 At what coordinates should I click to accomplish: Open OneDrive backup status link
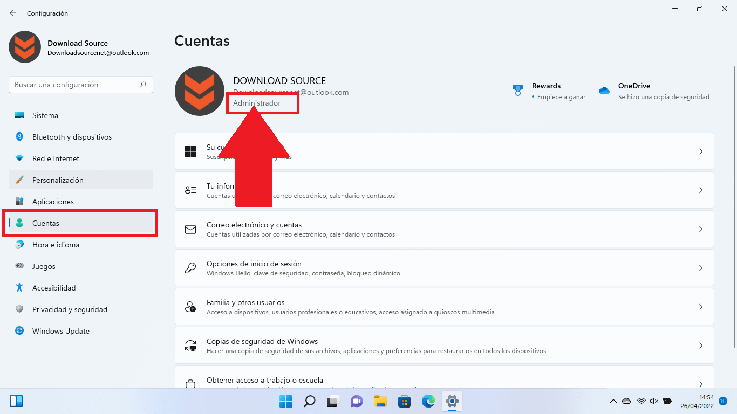[664, 97]
